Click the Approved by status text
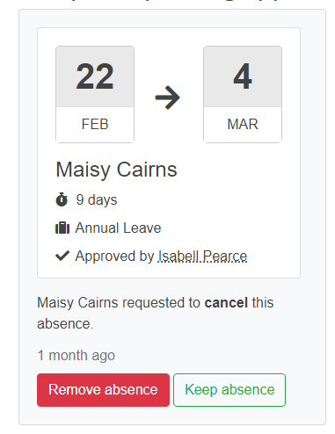 pyautogui.click(x=114, y=257)
